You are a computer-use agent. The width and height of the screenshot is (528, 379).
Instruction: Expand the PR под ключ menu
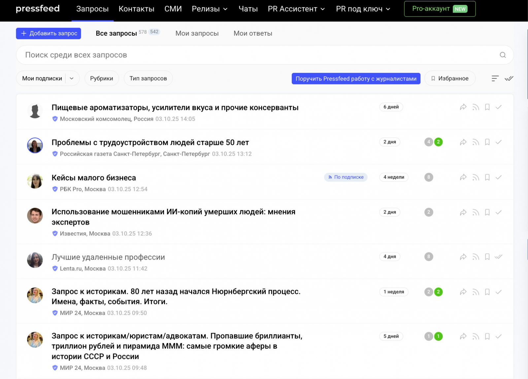pos(363,9)
